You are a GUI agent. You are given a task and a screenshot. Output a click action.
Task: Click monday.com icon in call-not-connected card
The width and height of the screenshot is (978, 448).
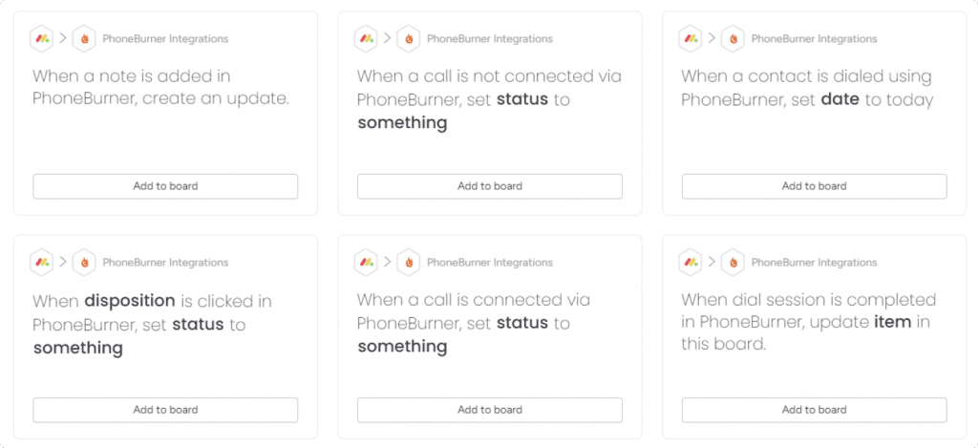coord(366,38)
